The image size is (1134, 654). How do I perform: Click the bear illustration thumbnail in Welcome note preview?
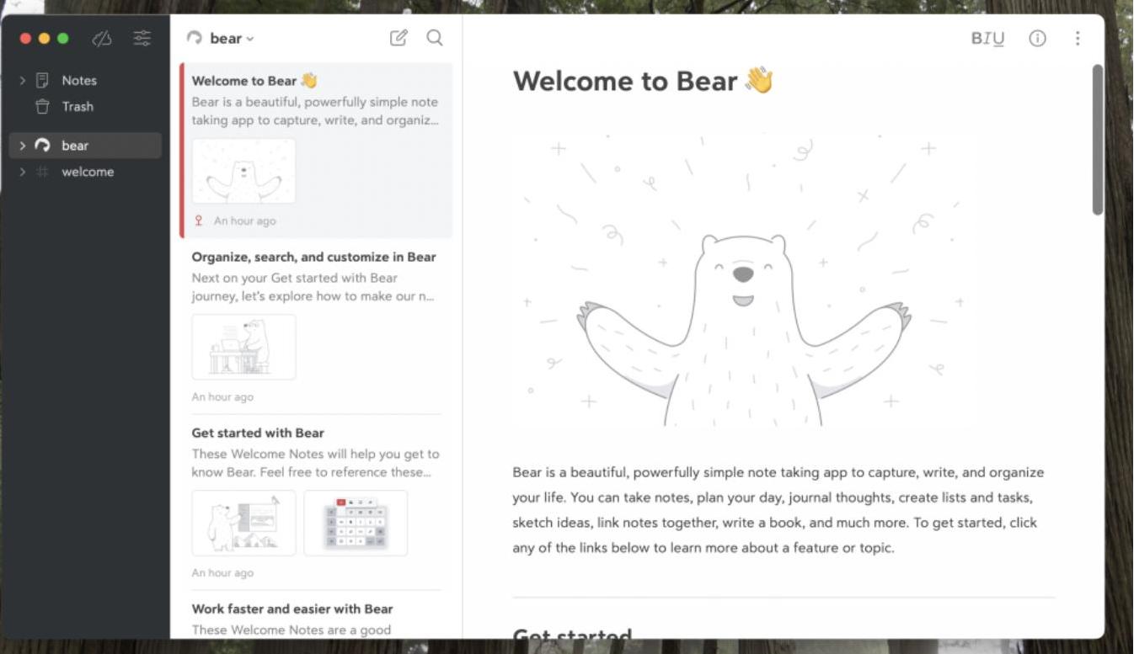click(x=243, y=171)
